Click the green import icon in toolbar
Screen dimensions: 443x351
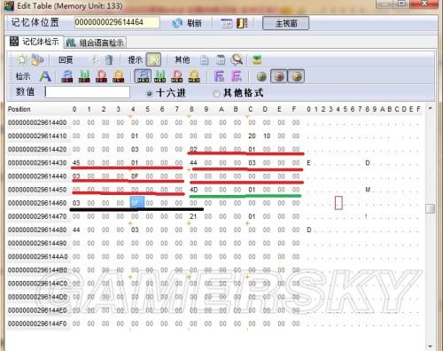pyautogui.click(x=257, y=59)
